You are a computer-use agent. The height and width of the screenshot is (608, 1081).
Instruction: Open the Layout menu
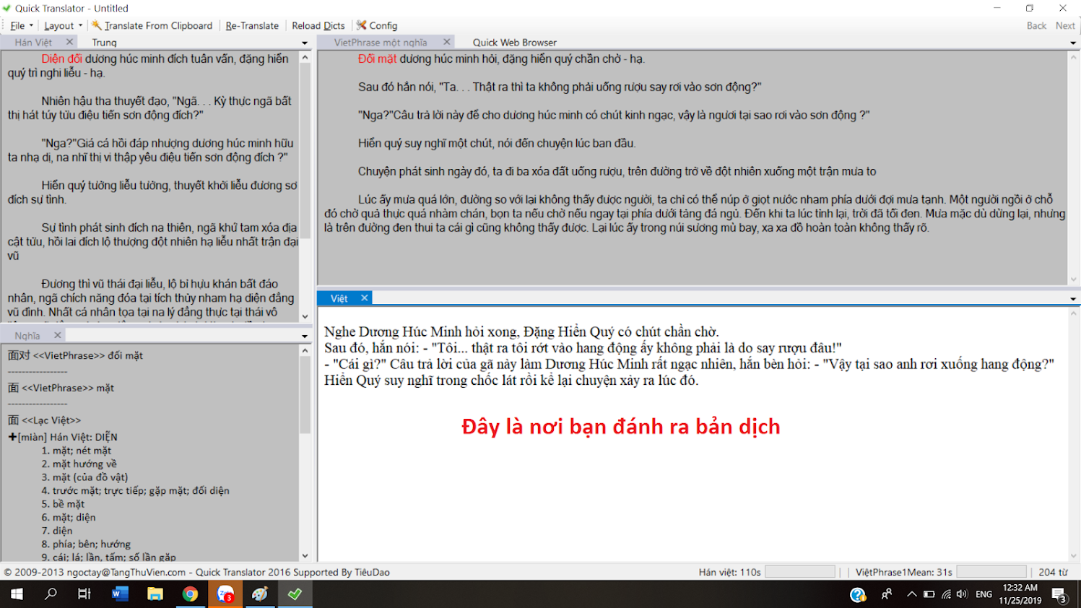(x=58, y=25)
